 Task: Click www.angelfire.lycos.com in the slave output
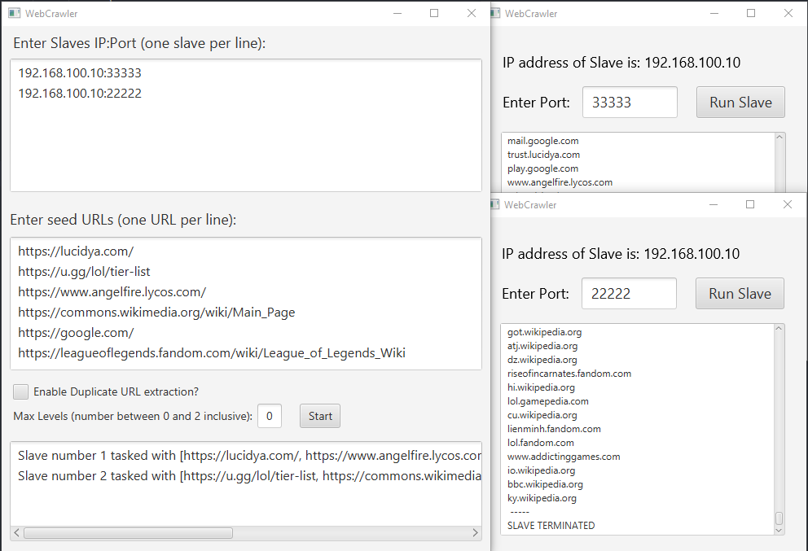560,182
